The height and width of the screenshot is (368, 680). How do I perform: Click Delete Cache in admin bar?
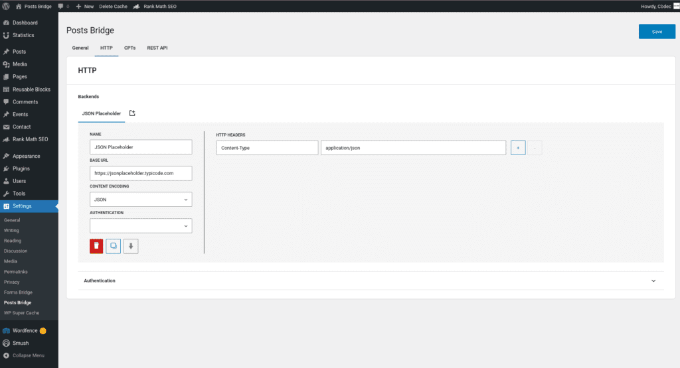[x=113, y=6]
